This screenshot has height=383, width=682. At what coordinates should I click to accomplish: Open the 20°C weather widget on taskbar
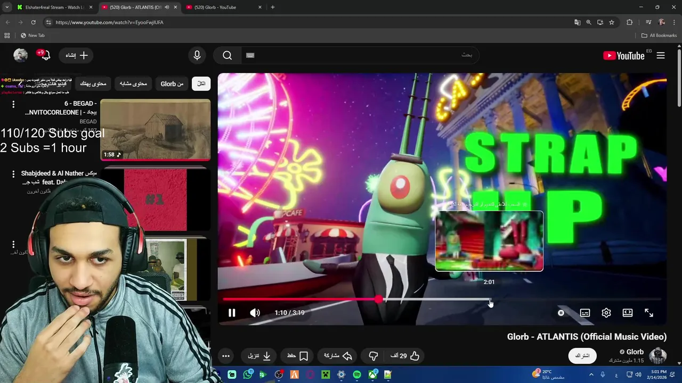[x=548, y=374]
